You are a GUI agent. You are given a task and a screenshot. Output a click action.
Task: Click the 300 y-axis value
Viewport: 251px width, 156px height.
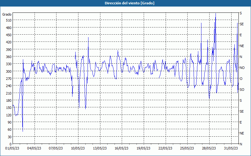(x=9, y=71)
